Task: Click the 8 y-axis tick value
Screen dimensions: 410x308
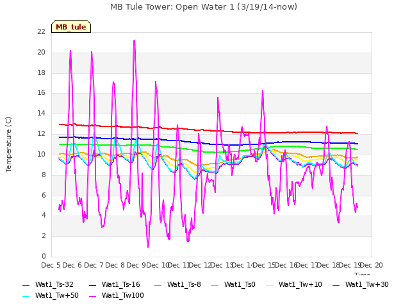Action: (x=44, y=175)
